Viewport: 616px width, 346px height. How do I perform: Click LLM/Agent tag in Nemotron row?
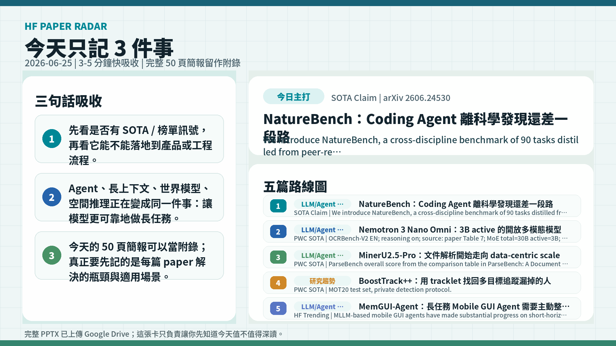322,230
